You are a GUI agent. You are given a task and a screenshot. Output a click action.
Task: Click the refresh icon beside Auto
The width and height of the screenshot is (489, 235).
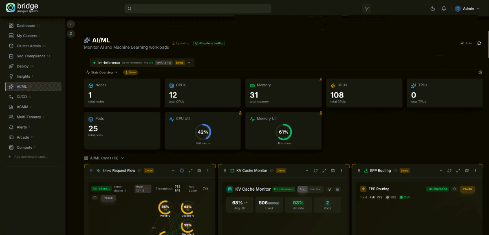click(479, 43)
